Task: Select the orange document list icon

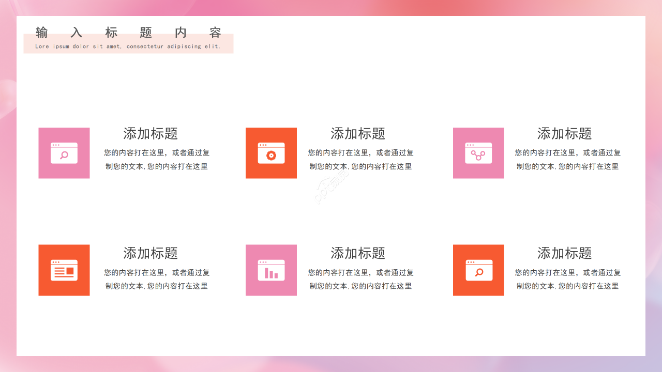Action: [x=64, y=270]
